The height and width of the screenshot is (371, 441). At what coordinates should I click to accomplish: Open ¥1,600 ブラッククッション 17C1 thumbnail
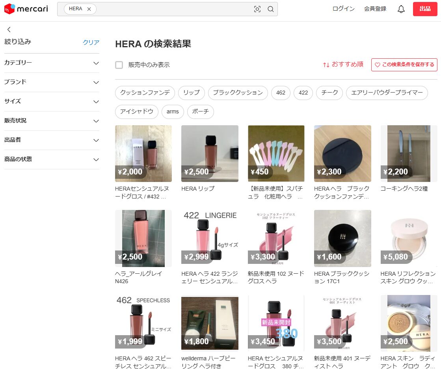[342, 238]
